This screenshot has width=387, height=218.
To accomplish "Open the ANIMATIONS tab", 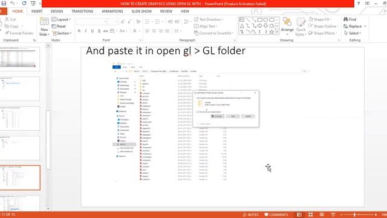I will click(x=112, y=12).
